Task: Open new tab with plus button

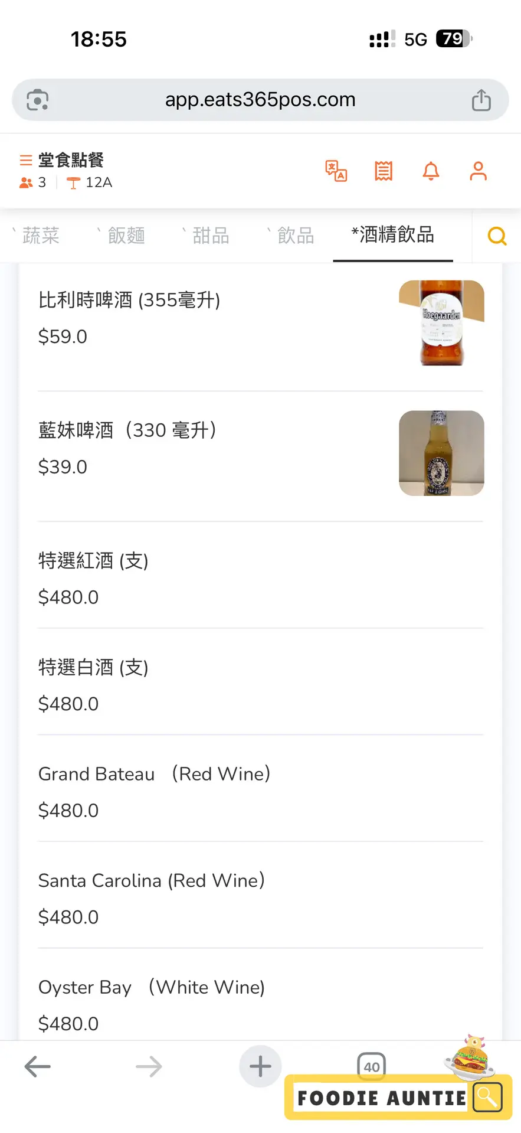Action: click(260, 1066)
